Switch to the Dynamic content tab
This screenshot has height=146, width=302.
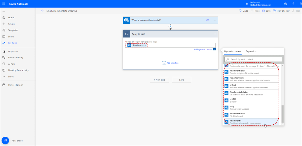[233, 51]
